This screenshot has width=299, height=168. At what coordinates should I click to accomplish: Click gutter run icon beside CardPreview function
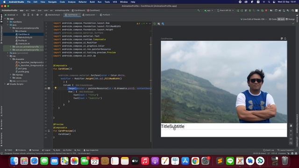click(x=49, y=131)
